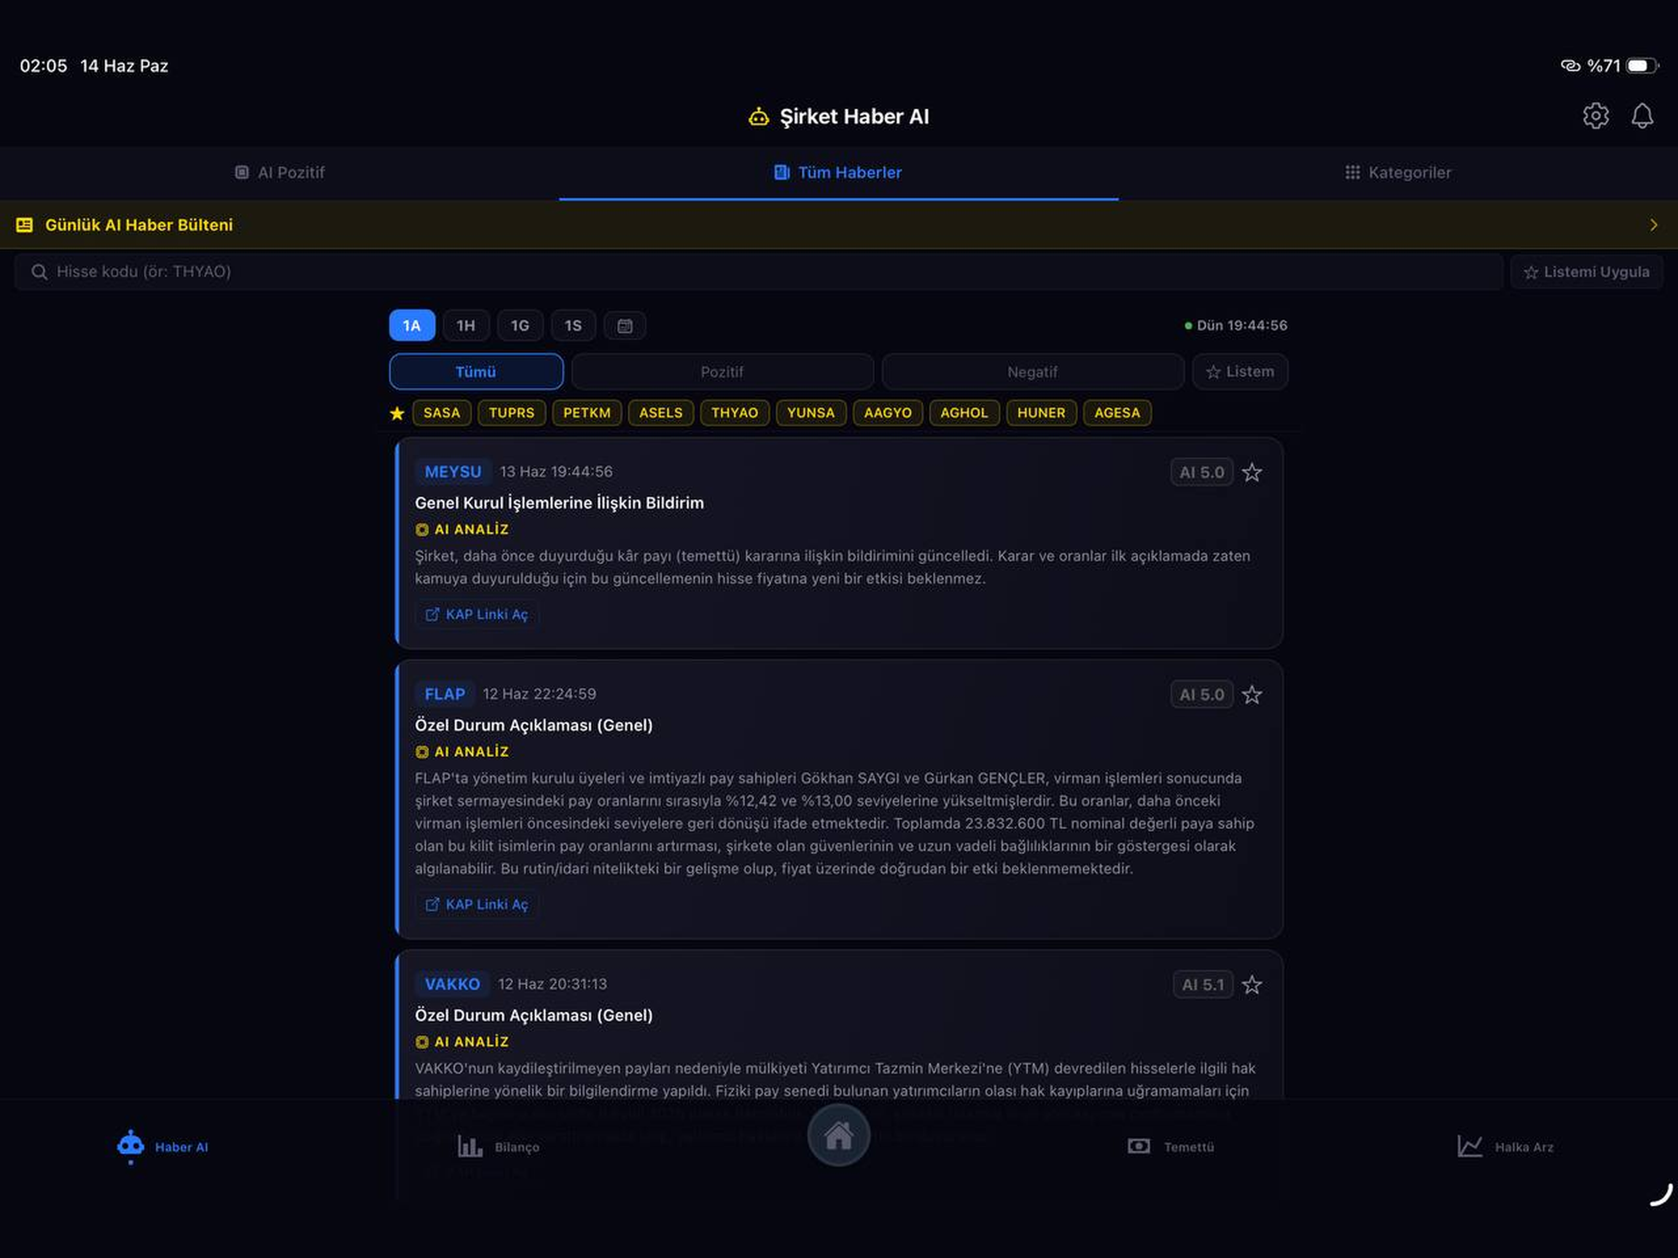Select THYAO ticker chip
This screenshot has height=1258, width=1678.
pyautogui.click(x=735, y=413)
